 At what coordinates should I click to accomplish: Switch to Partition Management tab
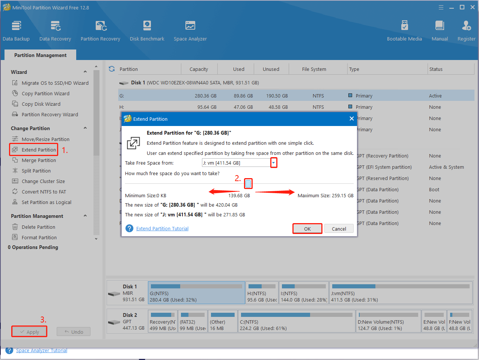(x=41, y=55)
